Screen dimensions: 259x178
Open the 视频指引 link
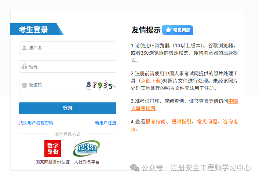[x=181, y=121]
